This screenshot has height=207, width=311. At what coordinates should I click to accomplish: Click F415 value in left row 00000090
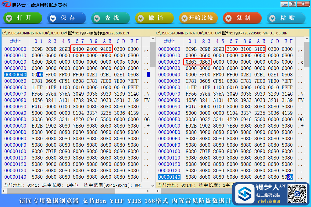[x=37, y=107]
